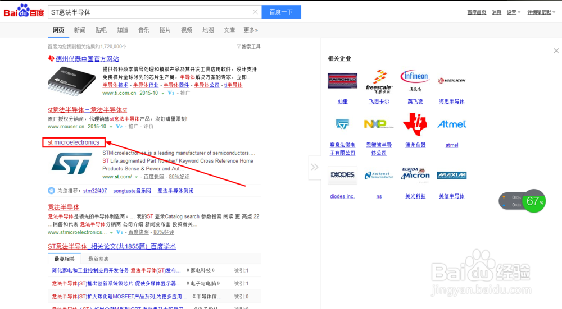Select the 最新发表 papers tab

pyautogui.click(x=98, y=259)
